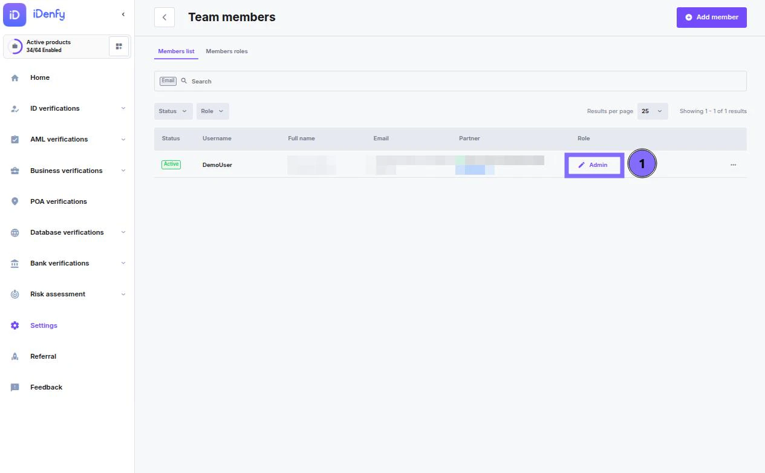Click the Team members page title
Image resolution: width=765 pixels, height=473 pixels.
[x=232, y=18]
